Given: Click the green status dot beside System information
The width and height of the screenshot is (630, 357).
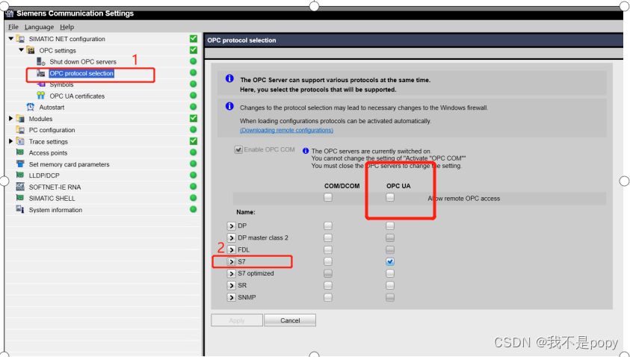Looking at the screenshot, I should click(x=194, y=209).
